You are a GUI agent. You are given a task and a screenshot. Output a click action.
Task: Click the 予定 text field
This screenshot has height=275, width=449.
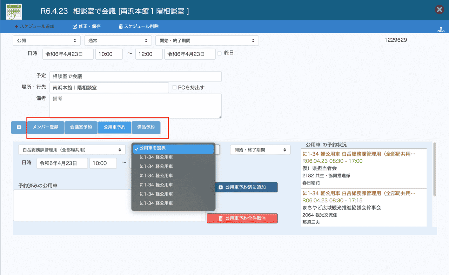pos(135,76)
